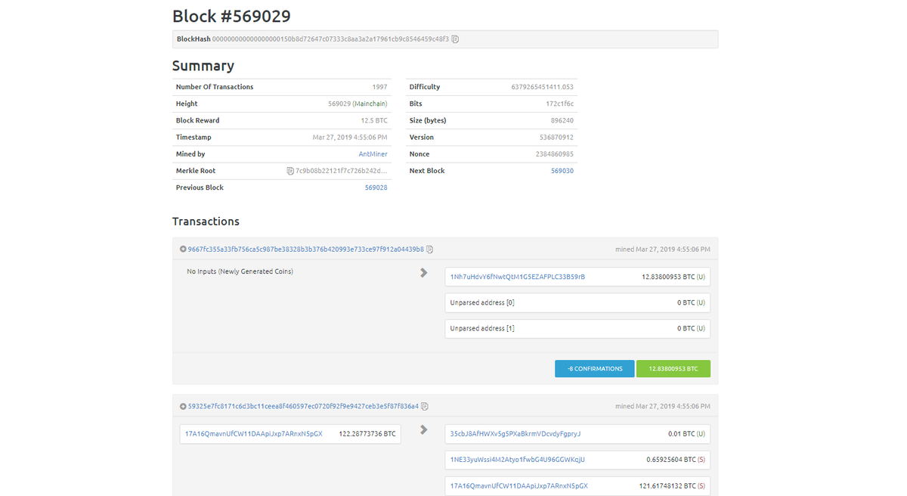Select Difficulty value 6379265451411.053
The height and width of the screenshot is (496, 907).
(543, 87)
